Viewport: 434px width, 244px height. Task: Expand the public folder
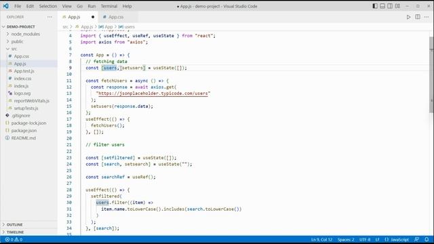coord(17,41)
